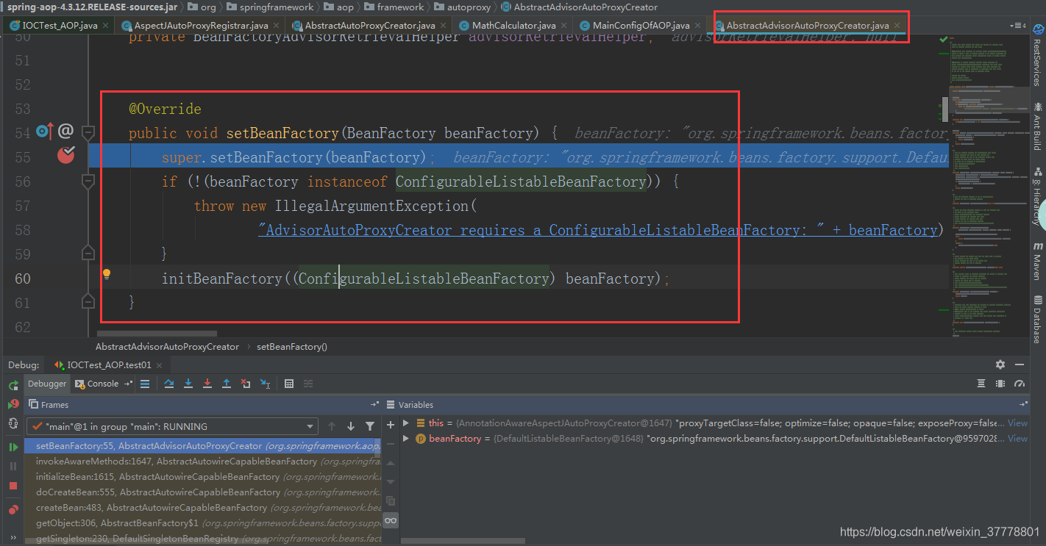Click Trace Current Stream Chain icon
Viewport: 1046px width, 546px height.
pyautogui.click(x=308, y=384)
